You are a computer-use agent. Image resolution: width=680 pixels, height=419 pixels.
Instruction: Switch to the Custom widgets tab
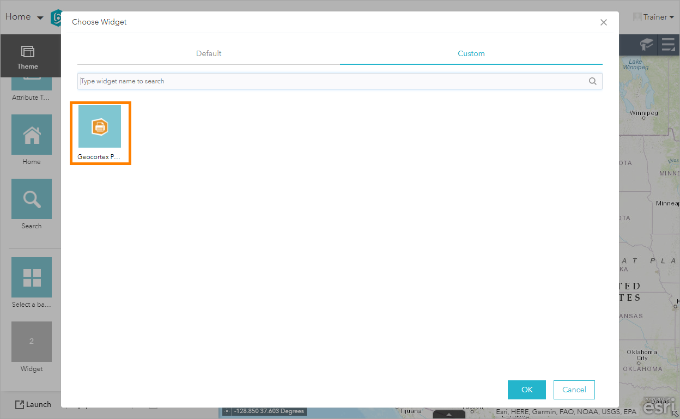pos(471,53)
